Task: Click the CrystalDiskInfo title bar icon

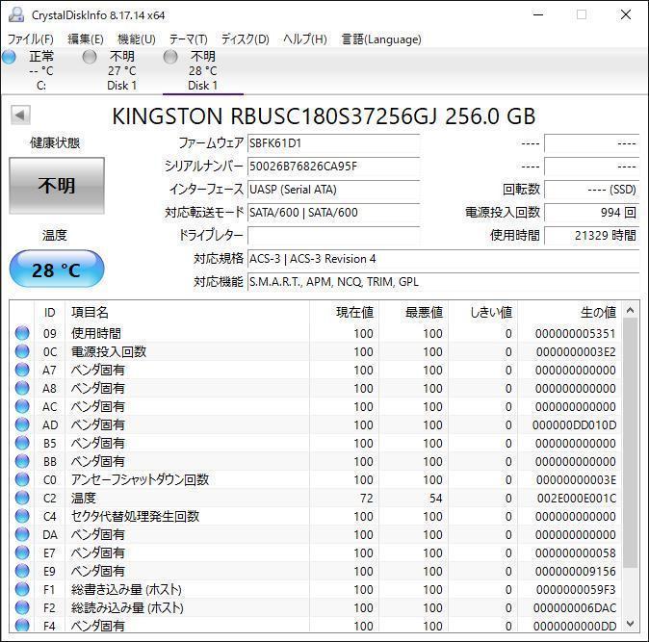Action: pyautogui.click(x=16, y=14)
